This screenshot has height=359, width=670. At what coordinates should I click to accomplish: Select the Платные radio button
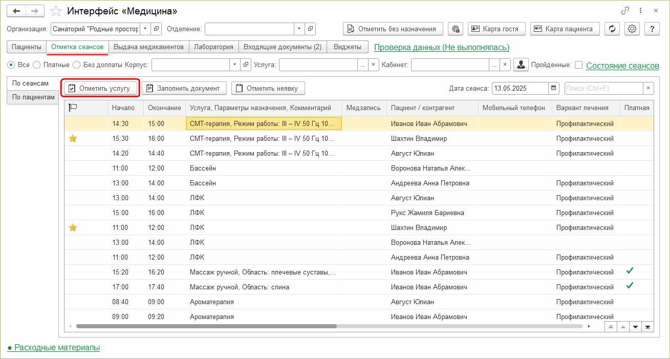click(36, 65)
